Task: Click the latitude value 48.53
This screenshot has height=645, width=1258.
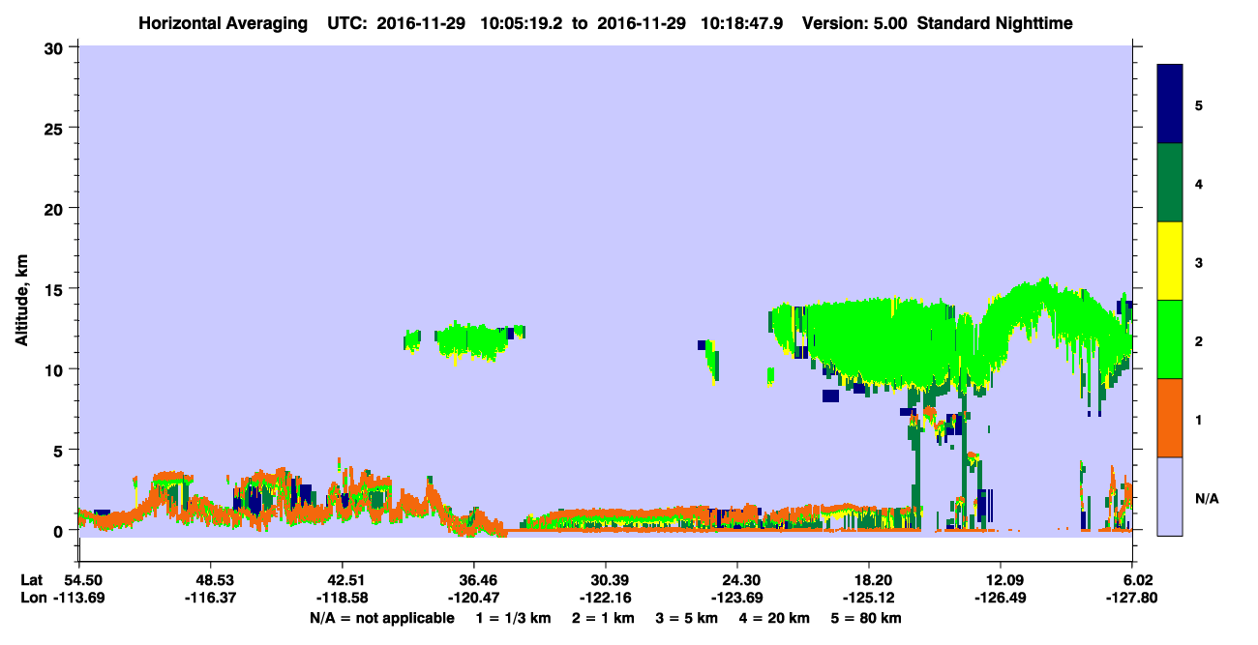Action: (x=211, y=580)
